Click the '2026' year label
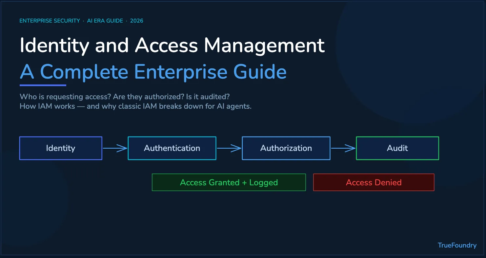This screenshot has height=258, width=486. pyautogui.click(x=136, y=21)
